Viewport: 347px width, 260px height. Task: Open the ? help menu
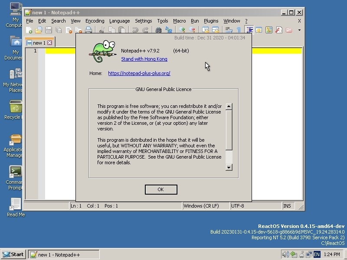click(246, 21)
